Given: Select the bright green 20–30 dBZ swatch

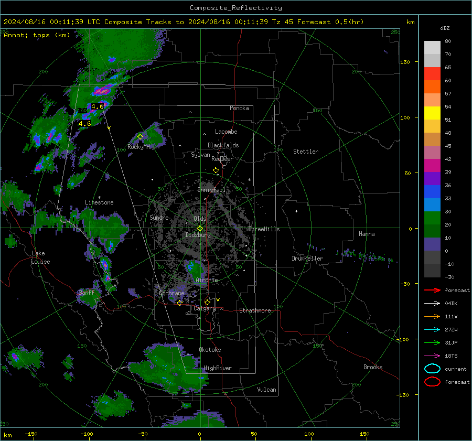Looking at the screenshot, I should (x=432, y=218).
